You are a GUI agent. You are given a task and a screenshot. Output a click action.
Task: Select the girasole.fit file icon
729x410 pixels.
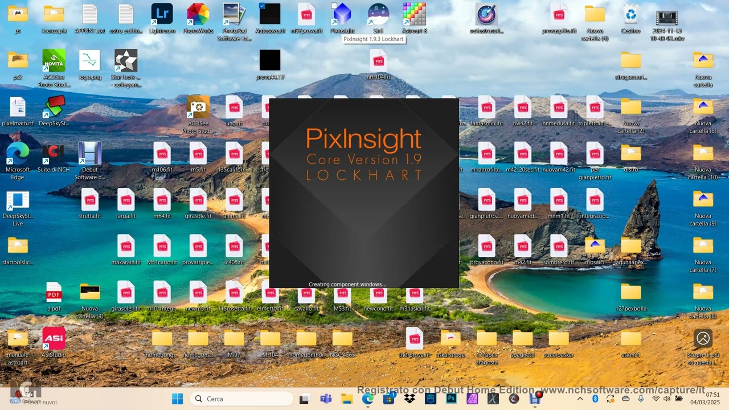click(198, 200)
